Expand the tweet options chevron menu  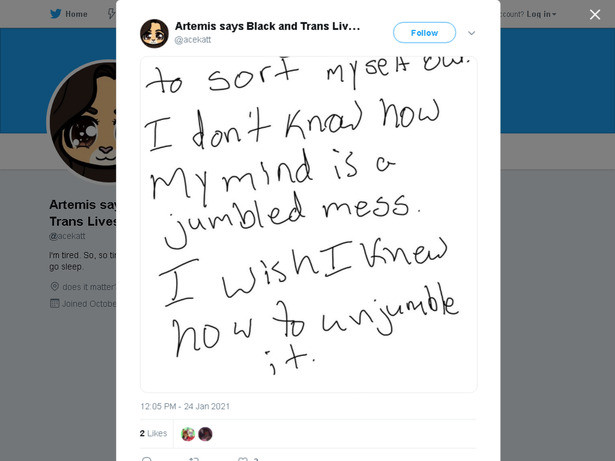click(471, 33)
